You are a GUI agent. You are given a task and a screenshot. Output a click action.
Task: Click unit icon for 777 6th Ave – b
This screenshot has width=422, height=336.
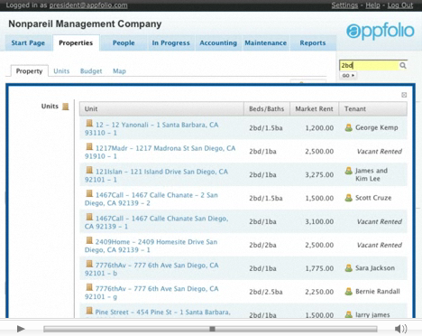click(89, 264)
